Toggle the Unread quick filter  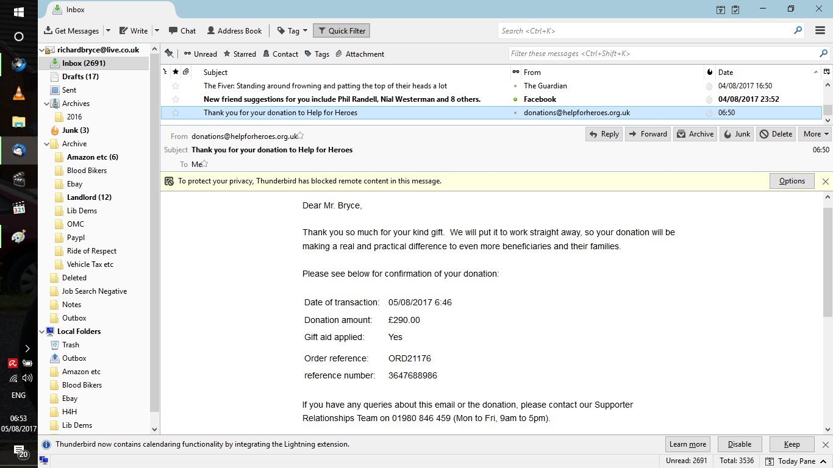pyautogui.click(x=200, y=54)
